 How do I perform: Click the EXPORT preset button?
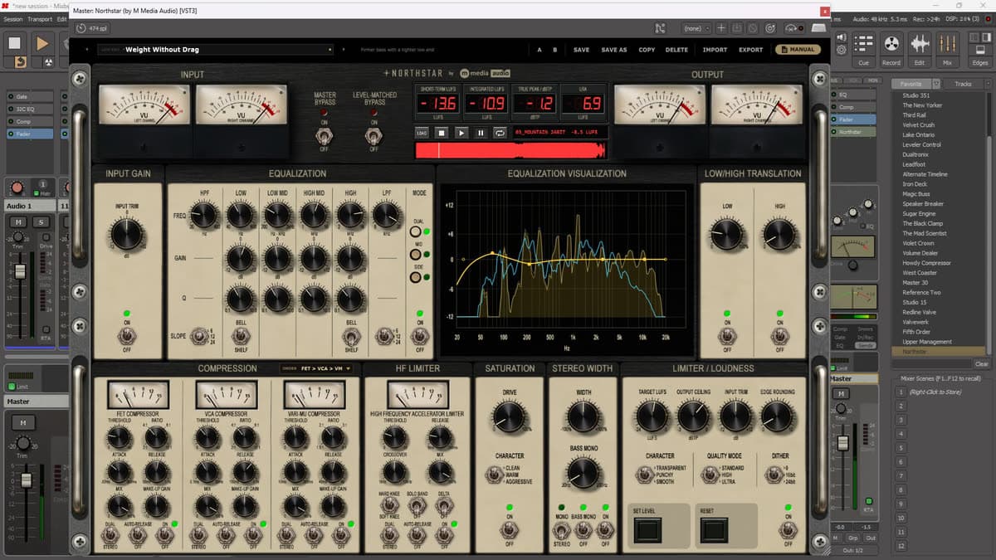(751, 50)
